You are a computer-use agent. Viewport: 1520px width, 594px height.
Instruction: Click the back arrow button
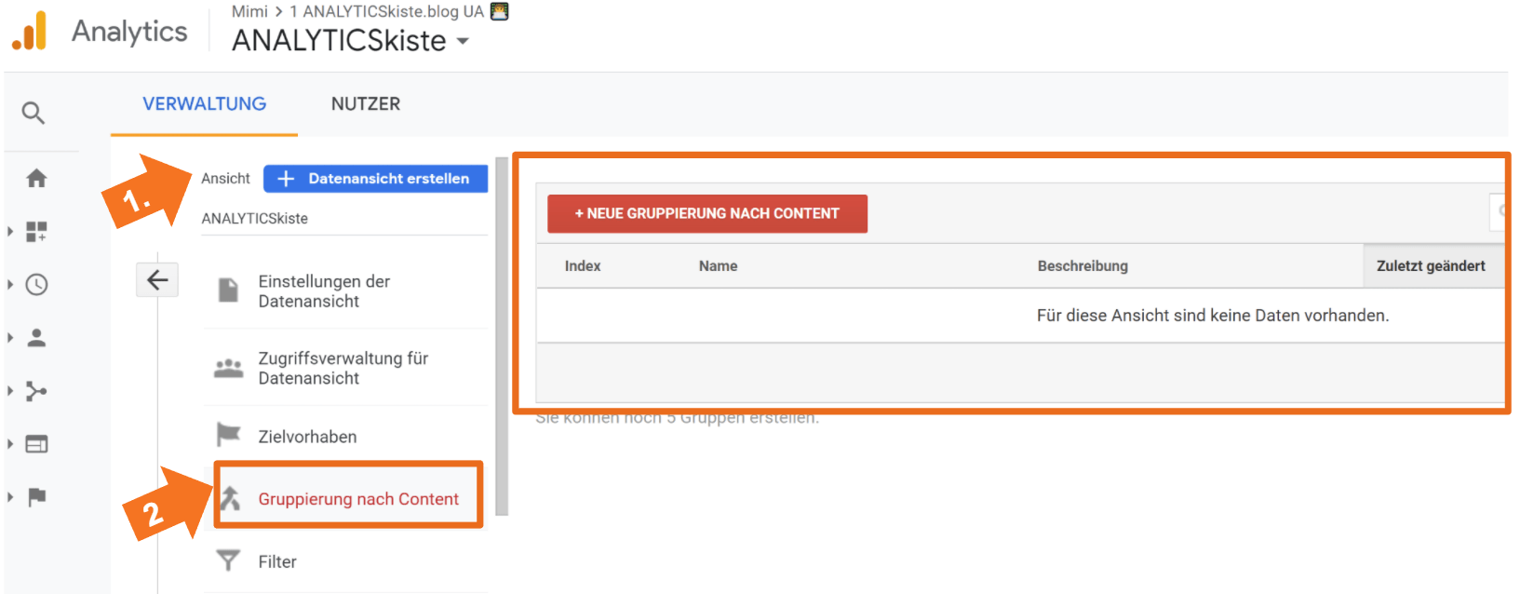pyautogui.click(x=157, y=279)
